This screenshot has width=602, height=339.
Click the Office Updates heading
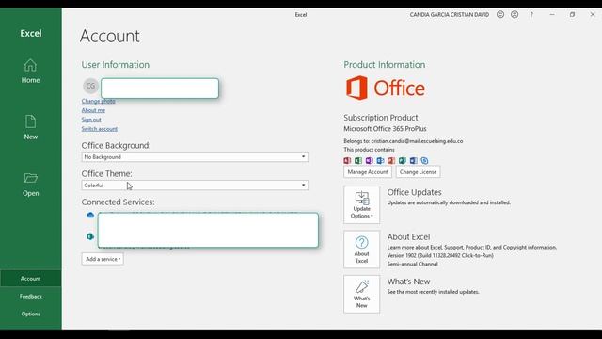tap(414, 192)
